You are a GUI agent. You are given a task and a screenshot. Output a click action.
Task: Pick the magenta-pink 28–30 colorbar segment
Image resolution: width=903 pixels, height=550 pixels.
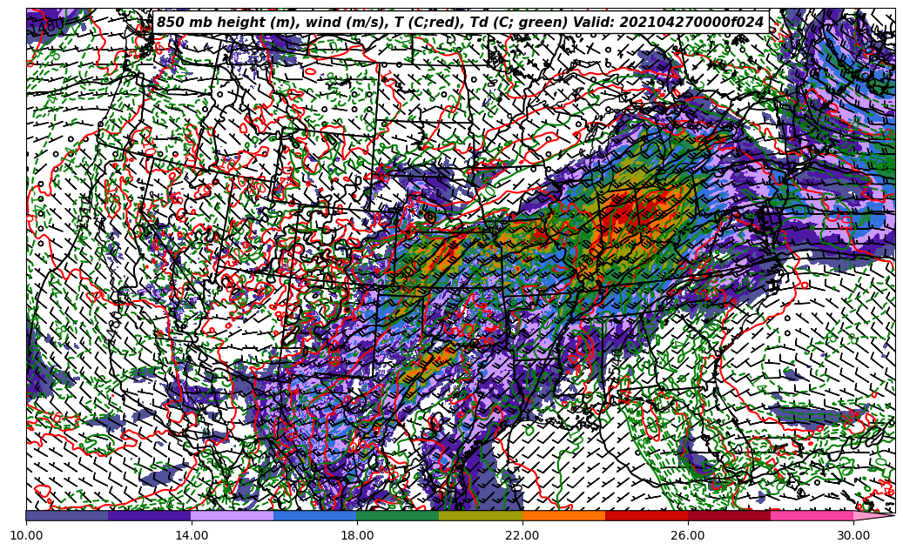coord(812,515)
